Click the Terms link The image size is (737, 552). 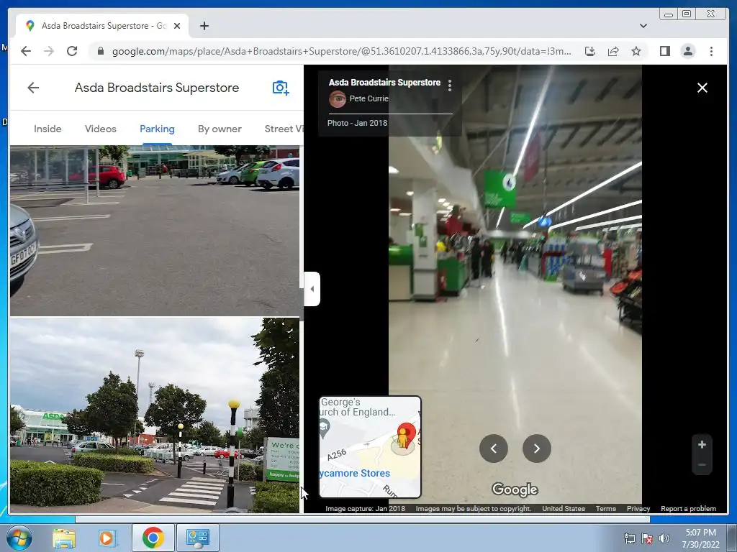(606, 508)
